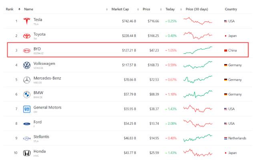
Task: Click the Country column header
Action: click(231, 9)
